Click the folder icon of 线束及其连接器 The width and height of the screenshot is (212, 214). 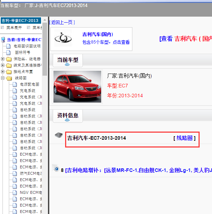(9, 65)
